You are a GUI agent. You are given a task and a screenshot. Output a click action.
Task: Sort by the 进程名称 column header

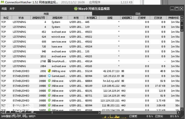(x=57, y=18)
